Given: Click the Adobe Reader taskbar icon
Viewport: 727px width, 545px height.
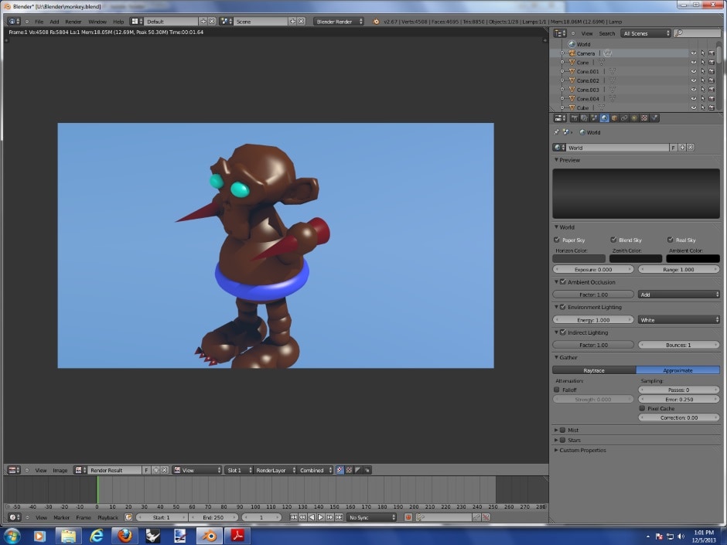Looking at the screenshot, I should [235, 535].
